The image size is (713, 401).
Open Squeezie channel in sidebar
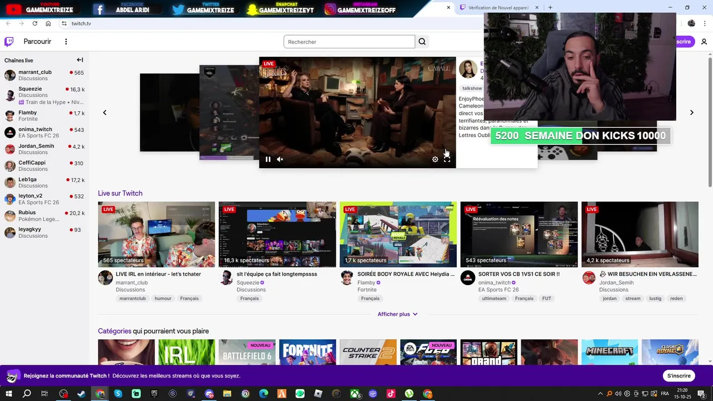point(45,95)
